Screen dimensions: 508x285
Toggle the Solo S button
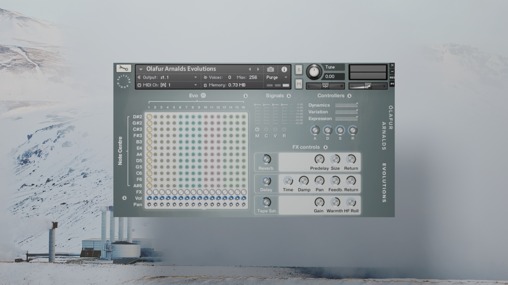click(299, 70)
